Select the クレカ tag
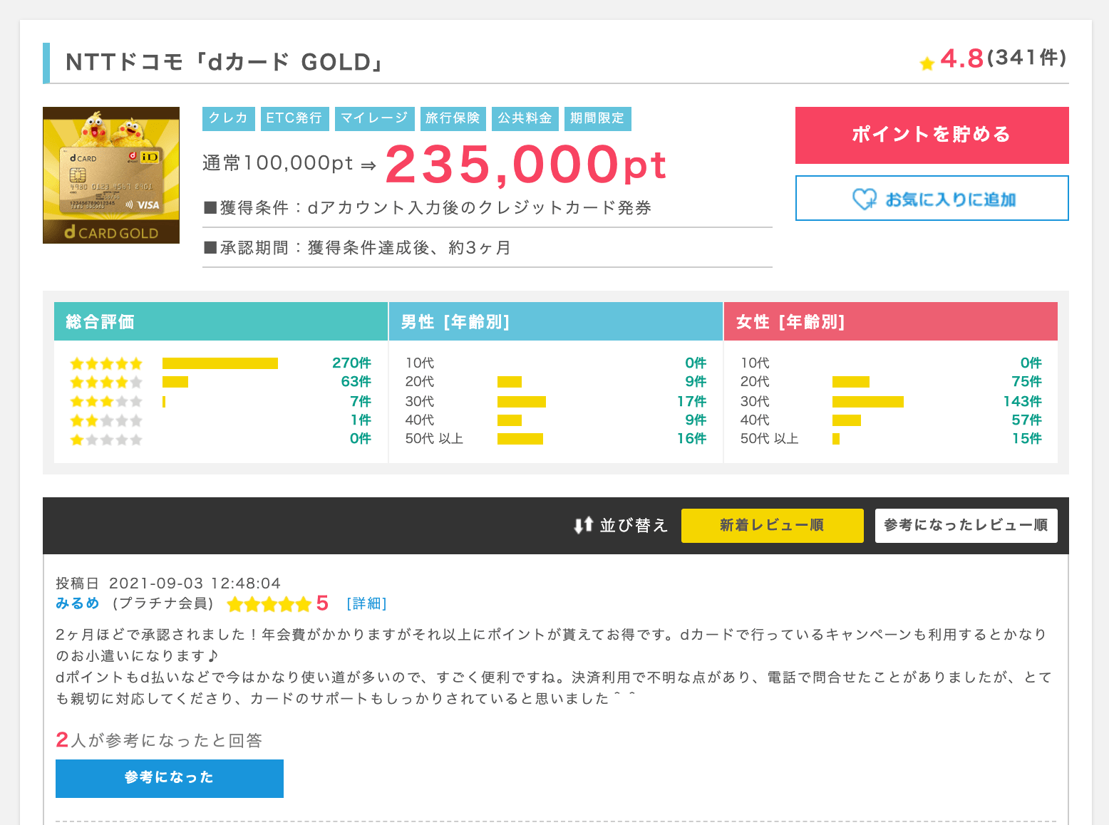This screenshot has height=825, width=1109. [x=228, y=118]
